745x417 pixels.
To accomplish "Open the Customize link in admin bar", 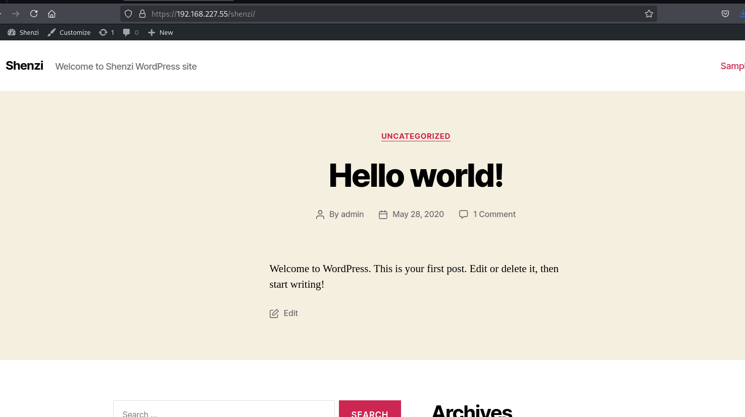I will coord(69,32).
